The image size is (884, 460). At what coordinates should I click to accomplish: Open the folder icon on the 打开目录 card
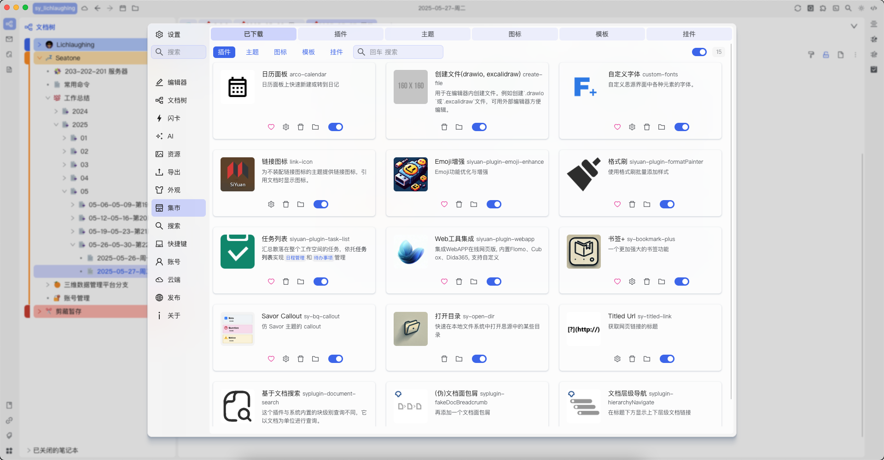(459, 359)
